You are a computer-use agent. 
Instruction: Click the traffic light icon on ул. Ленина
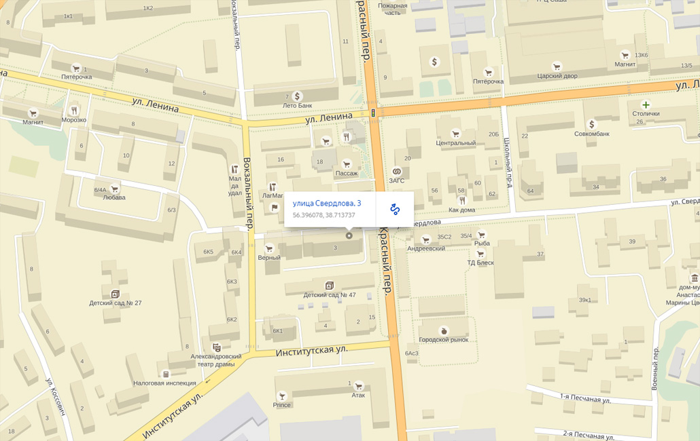(373, 113)
